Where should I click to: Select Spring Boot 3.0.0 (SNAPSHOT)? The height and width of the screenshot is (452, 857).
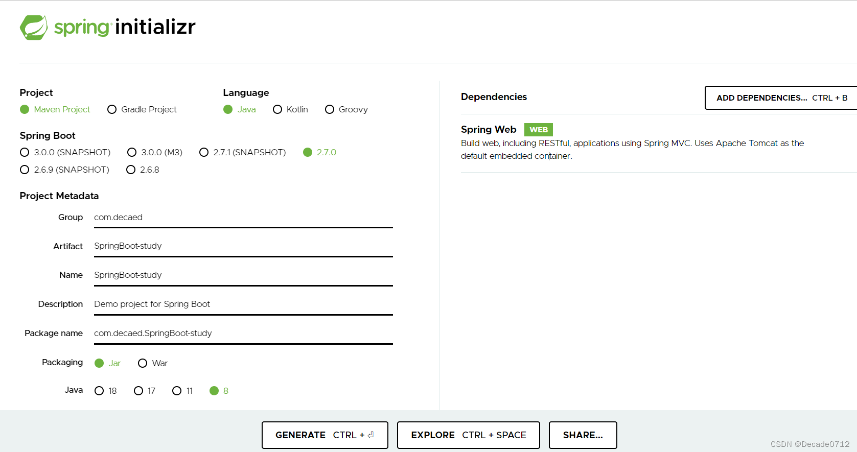pos(65,152)
